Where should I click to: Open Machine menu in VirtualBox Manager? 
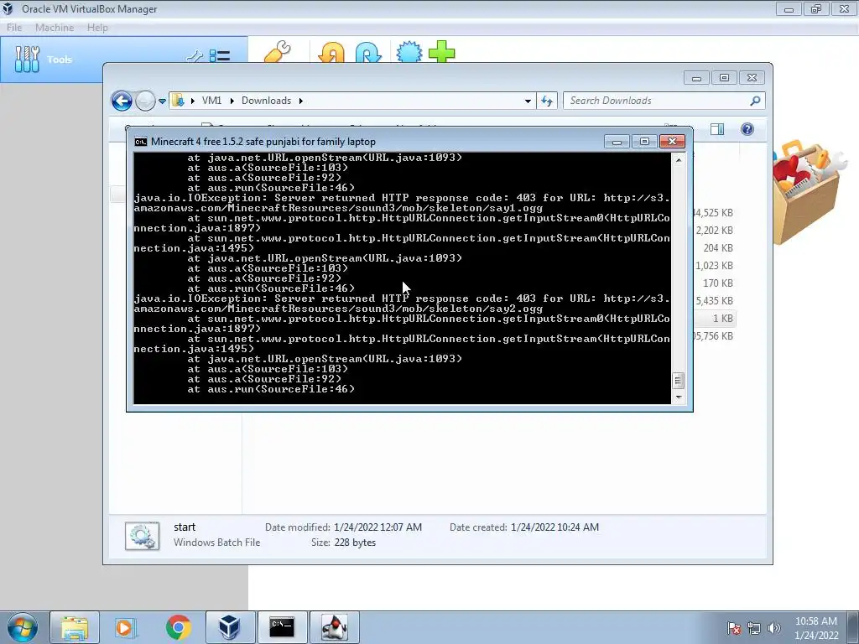[55, 28]
